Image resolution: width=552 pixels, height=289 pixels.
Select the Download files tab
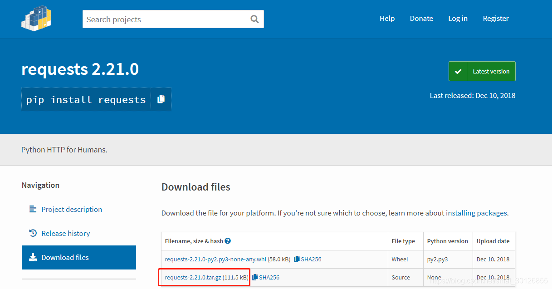coord(79,257)
